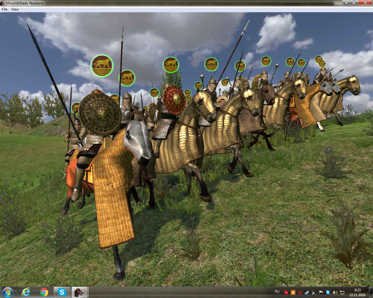
Task: Open the File menu
Action: click(5, 9)
